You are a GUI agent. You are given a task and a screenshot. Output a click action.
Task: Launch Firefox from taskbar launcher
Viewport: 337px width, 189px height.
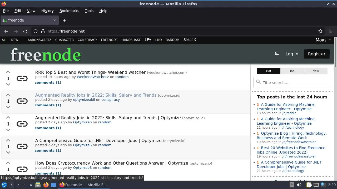click(46, 185)
